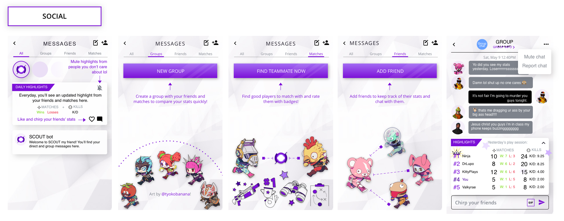Open the three-dot menu in Group chat
Viewport: 564px width, 221px height.
[546, 44]
